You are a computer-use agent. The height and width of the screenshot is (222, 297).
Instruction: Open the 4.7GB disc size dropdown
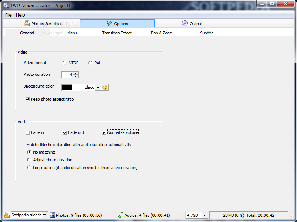[205, 215]
